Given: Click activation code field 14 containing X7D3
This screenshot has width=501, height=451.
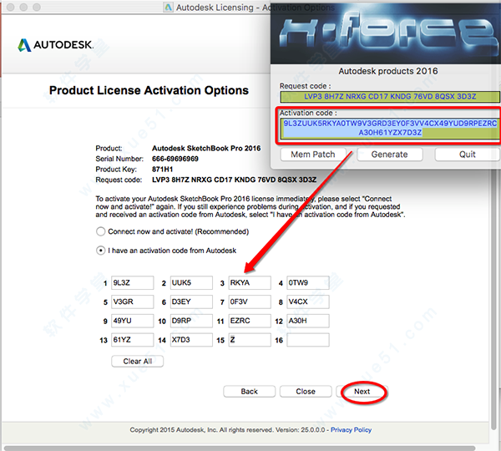Looking at the screenshot, I should [x=191, y=340].
